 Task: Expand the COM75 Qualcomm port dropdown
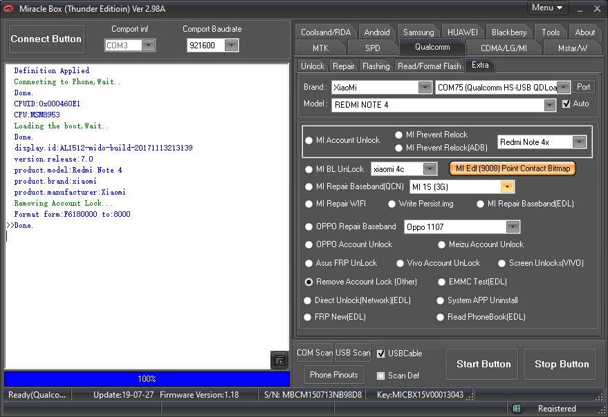564,88
